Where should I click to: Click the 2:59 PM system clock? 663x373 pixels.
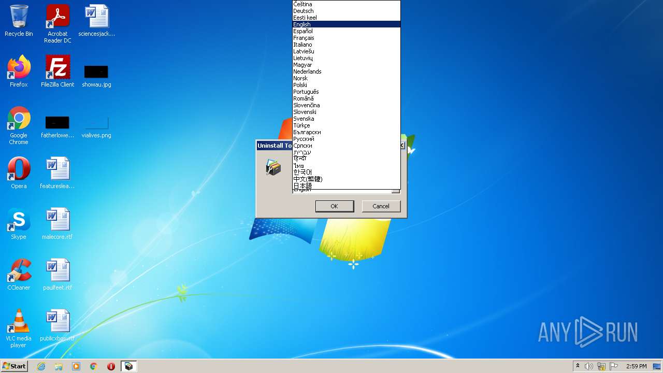tap(636, 366)
